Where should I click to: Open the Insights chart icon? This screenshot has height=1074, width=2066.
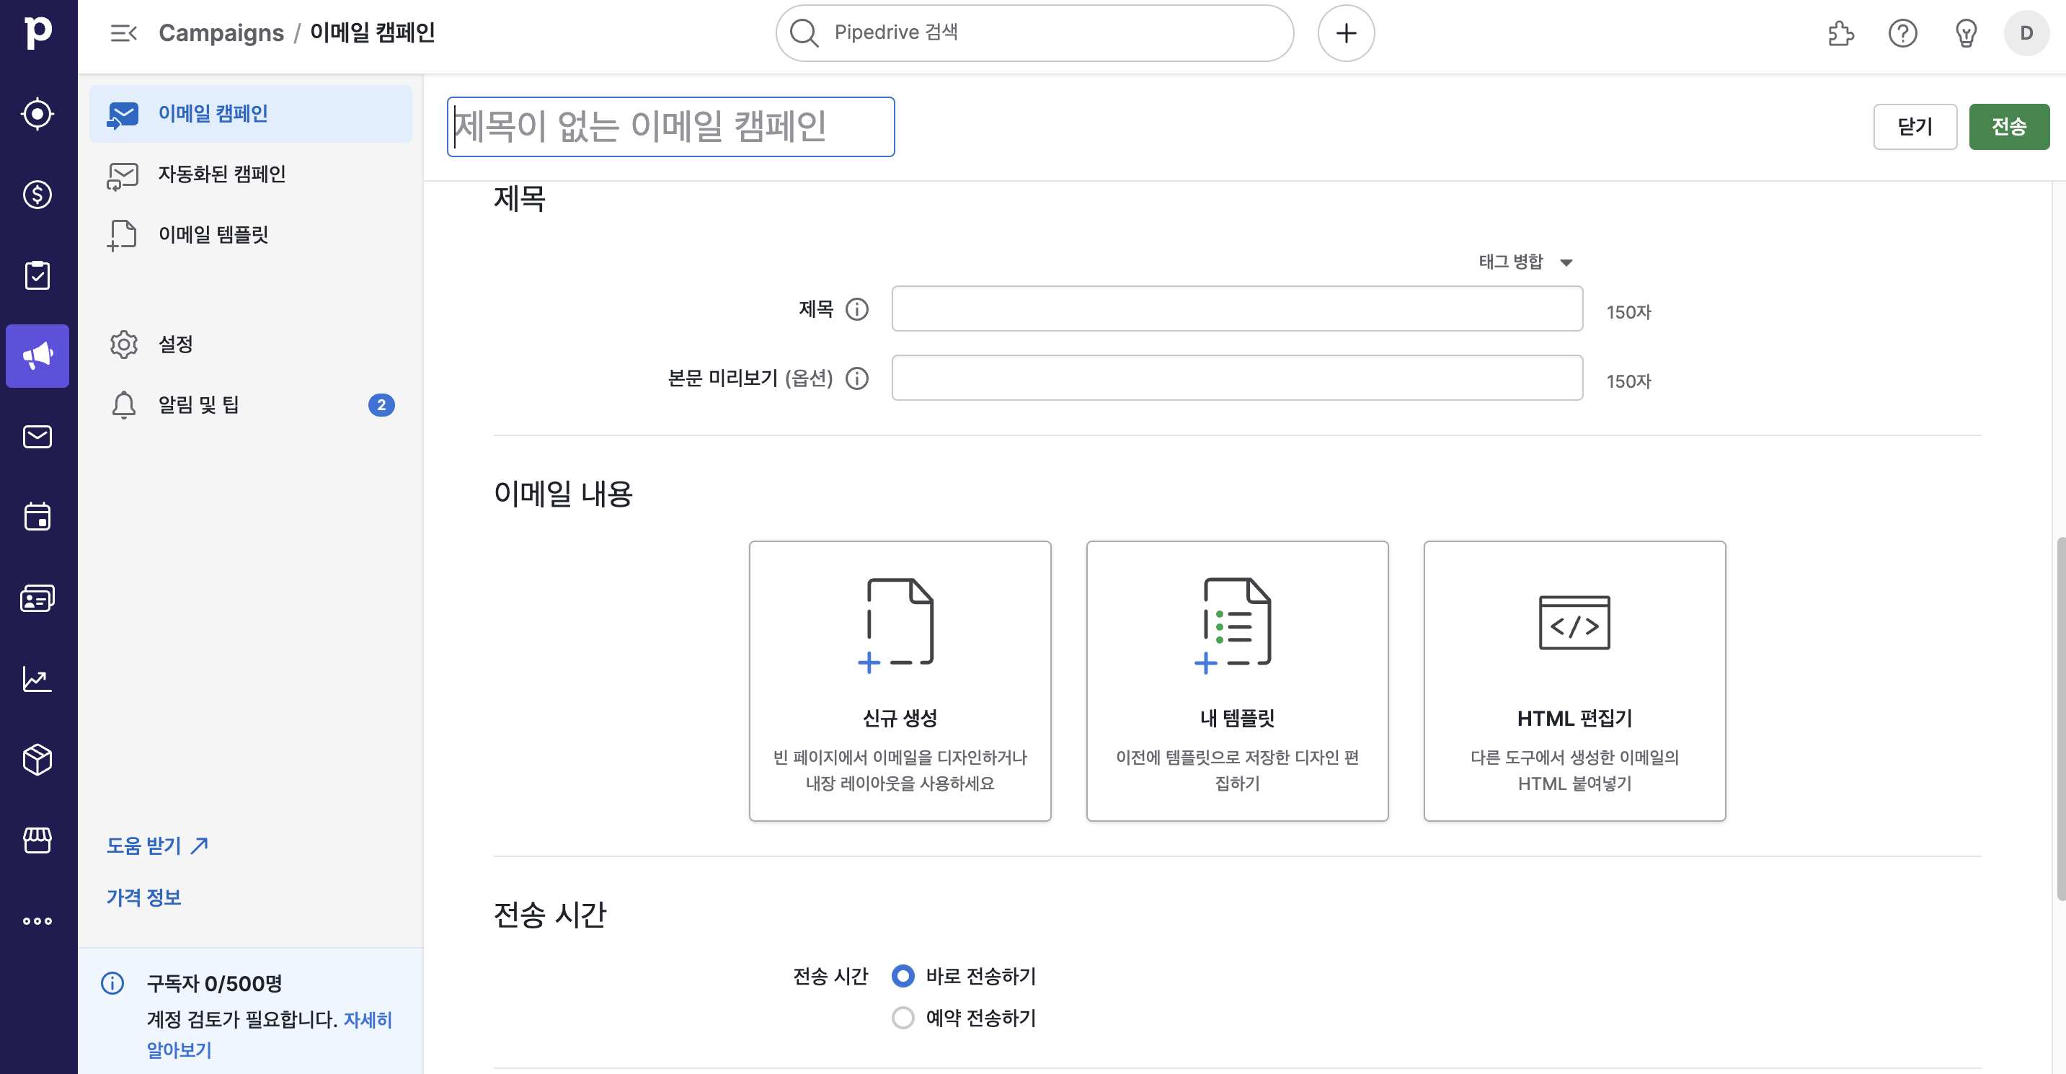(37, 678)
